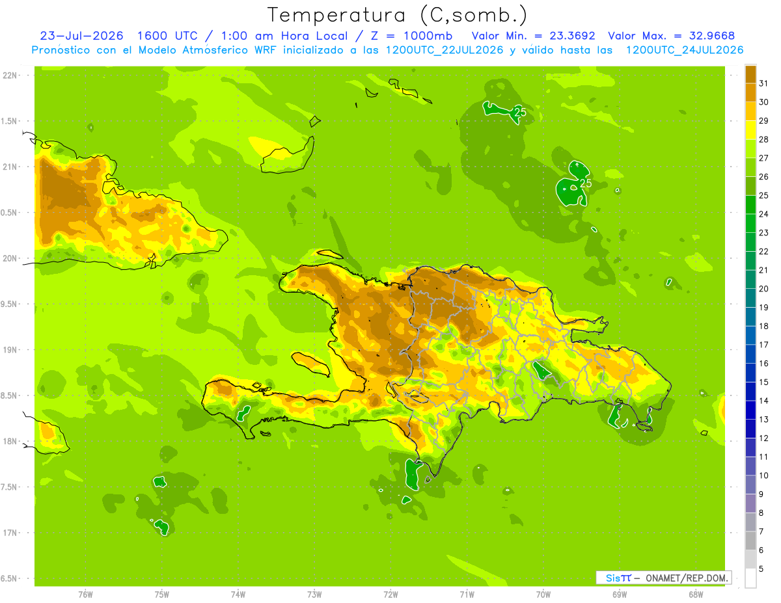Click the legend value "28"
This screenshot has width=781, height=603.
(x=763, y=139)
